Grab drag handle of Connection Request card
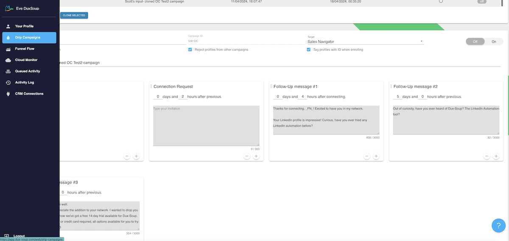Screen dimensions: 509x241 (151, 87)
